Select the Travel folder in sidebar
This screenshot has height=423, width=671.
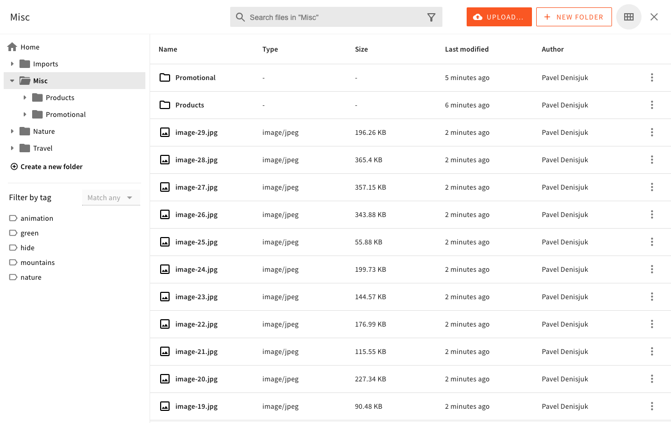click(43, 148)
